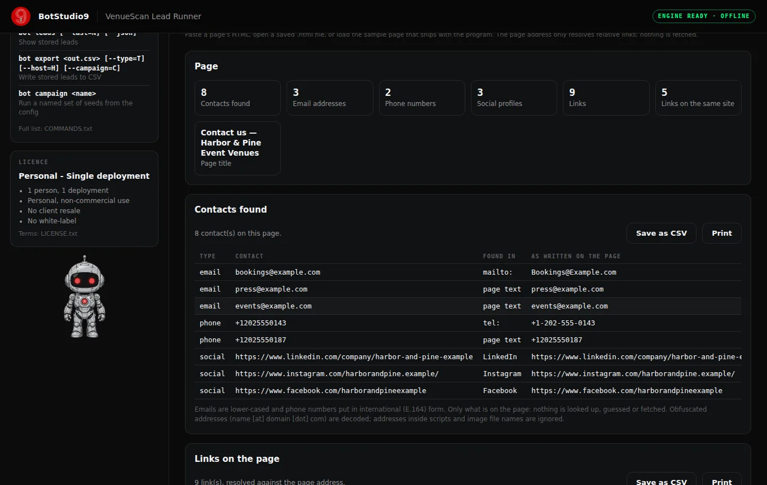Click the FOUND IN column header
The image size is (767, 485).
[499, 256]
